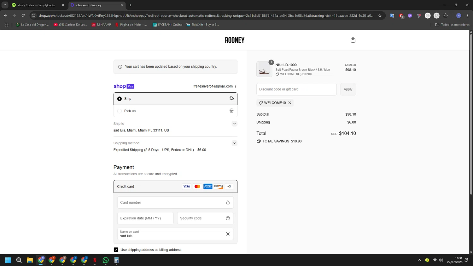Switch to the Checkout - Rooney tab
Viewport: 473px width, 266px height.
pyautogui.click(x=97, y=5)
